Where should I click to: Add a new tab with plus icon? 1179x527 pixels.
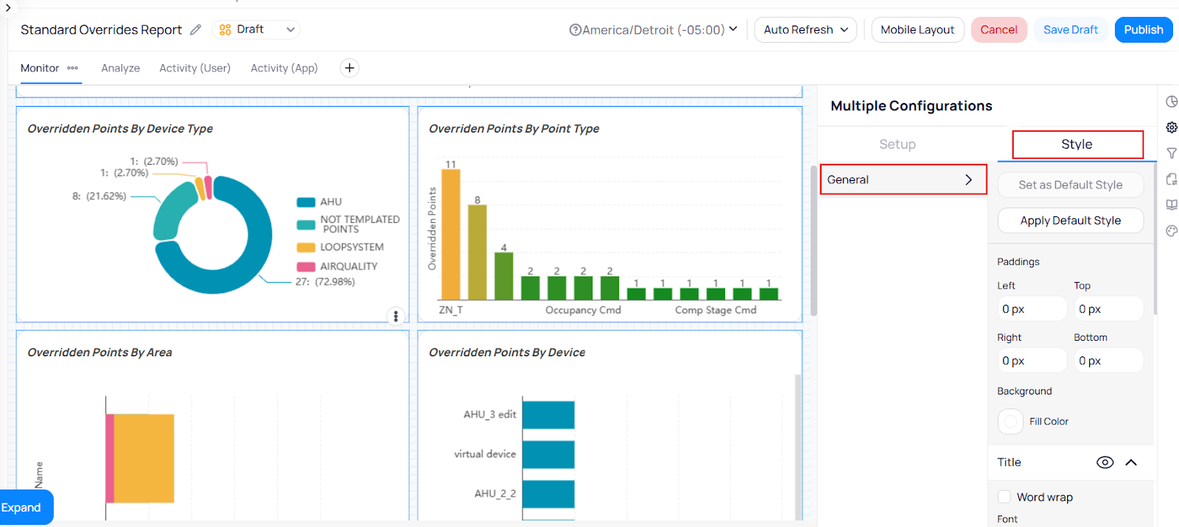349,68
